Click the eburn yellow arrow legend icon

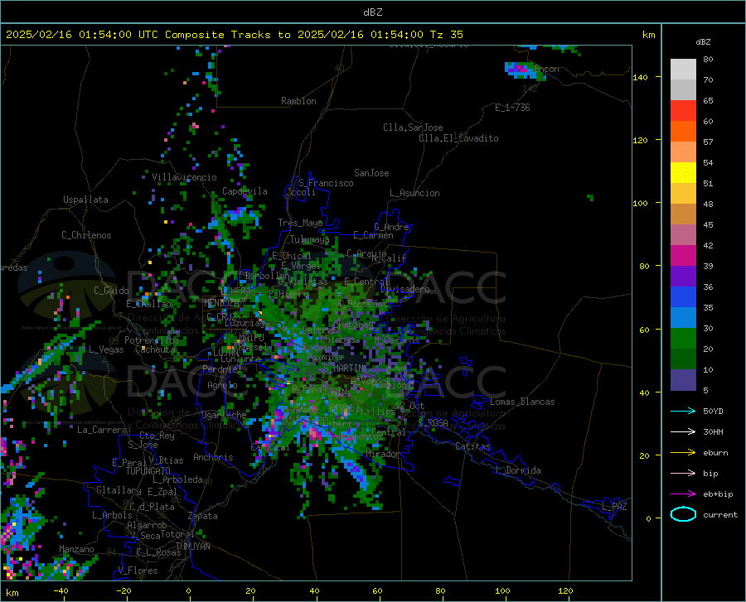[683, 453]
